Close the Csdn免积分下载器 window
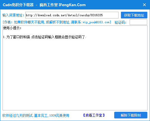The width and height of the screenshot is (150, 121). 144,5
